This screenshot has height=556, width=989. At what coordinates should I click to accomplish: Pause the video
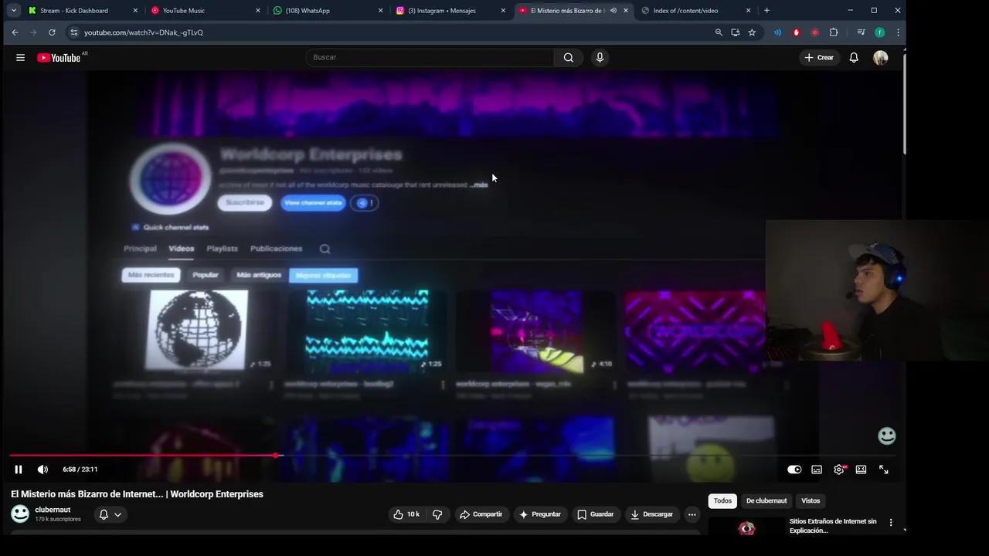coord(19,470)
